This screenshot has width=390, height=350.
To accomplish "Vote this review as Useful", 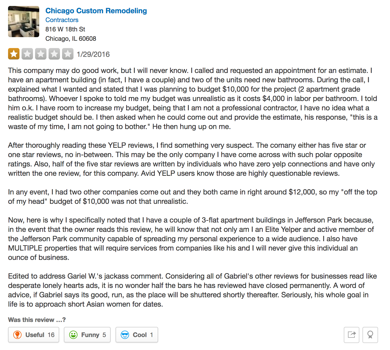I will click(x=33, y=335).
